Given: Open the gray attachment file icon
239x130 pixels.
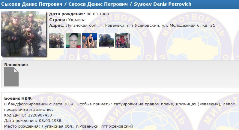Looking at the screenshot, I should tap(11, 77).
